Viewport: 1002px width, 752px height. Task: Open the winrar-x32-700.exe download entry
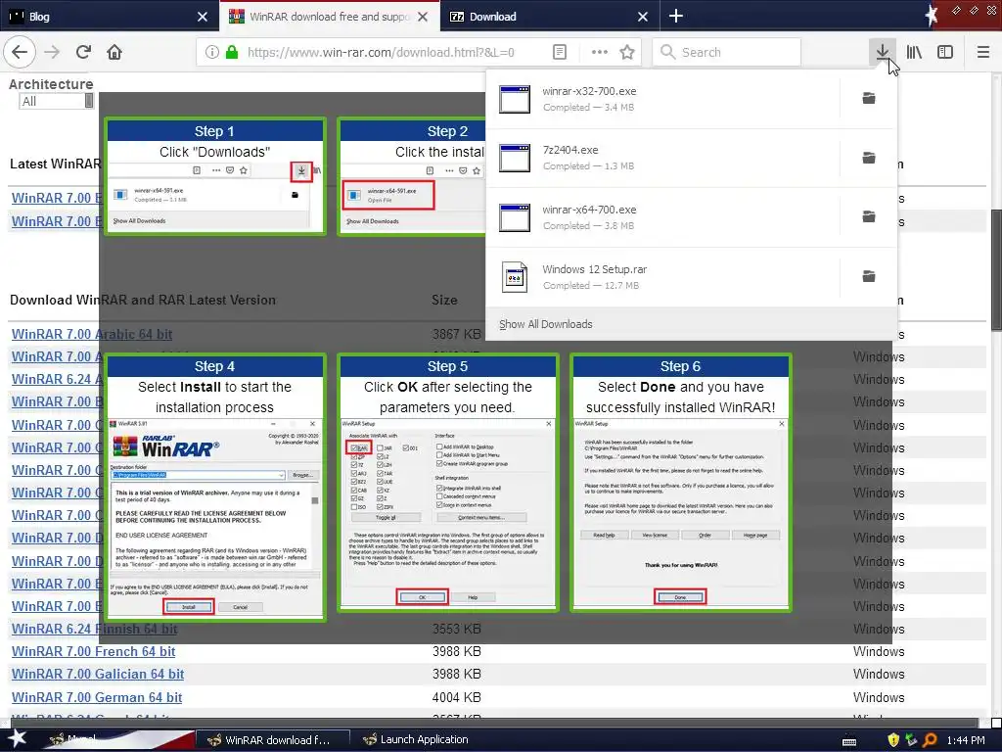tap(664, 99)
